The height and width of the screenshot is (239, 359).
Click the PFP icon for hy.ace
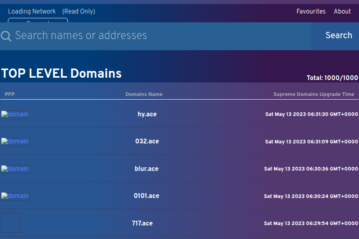15,114
